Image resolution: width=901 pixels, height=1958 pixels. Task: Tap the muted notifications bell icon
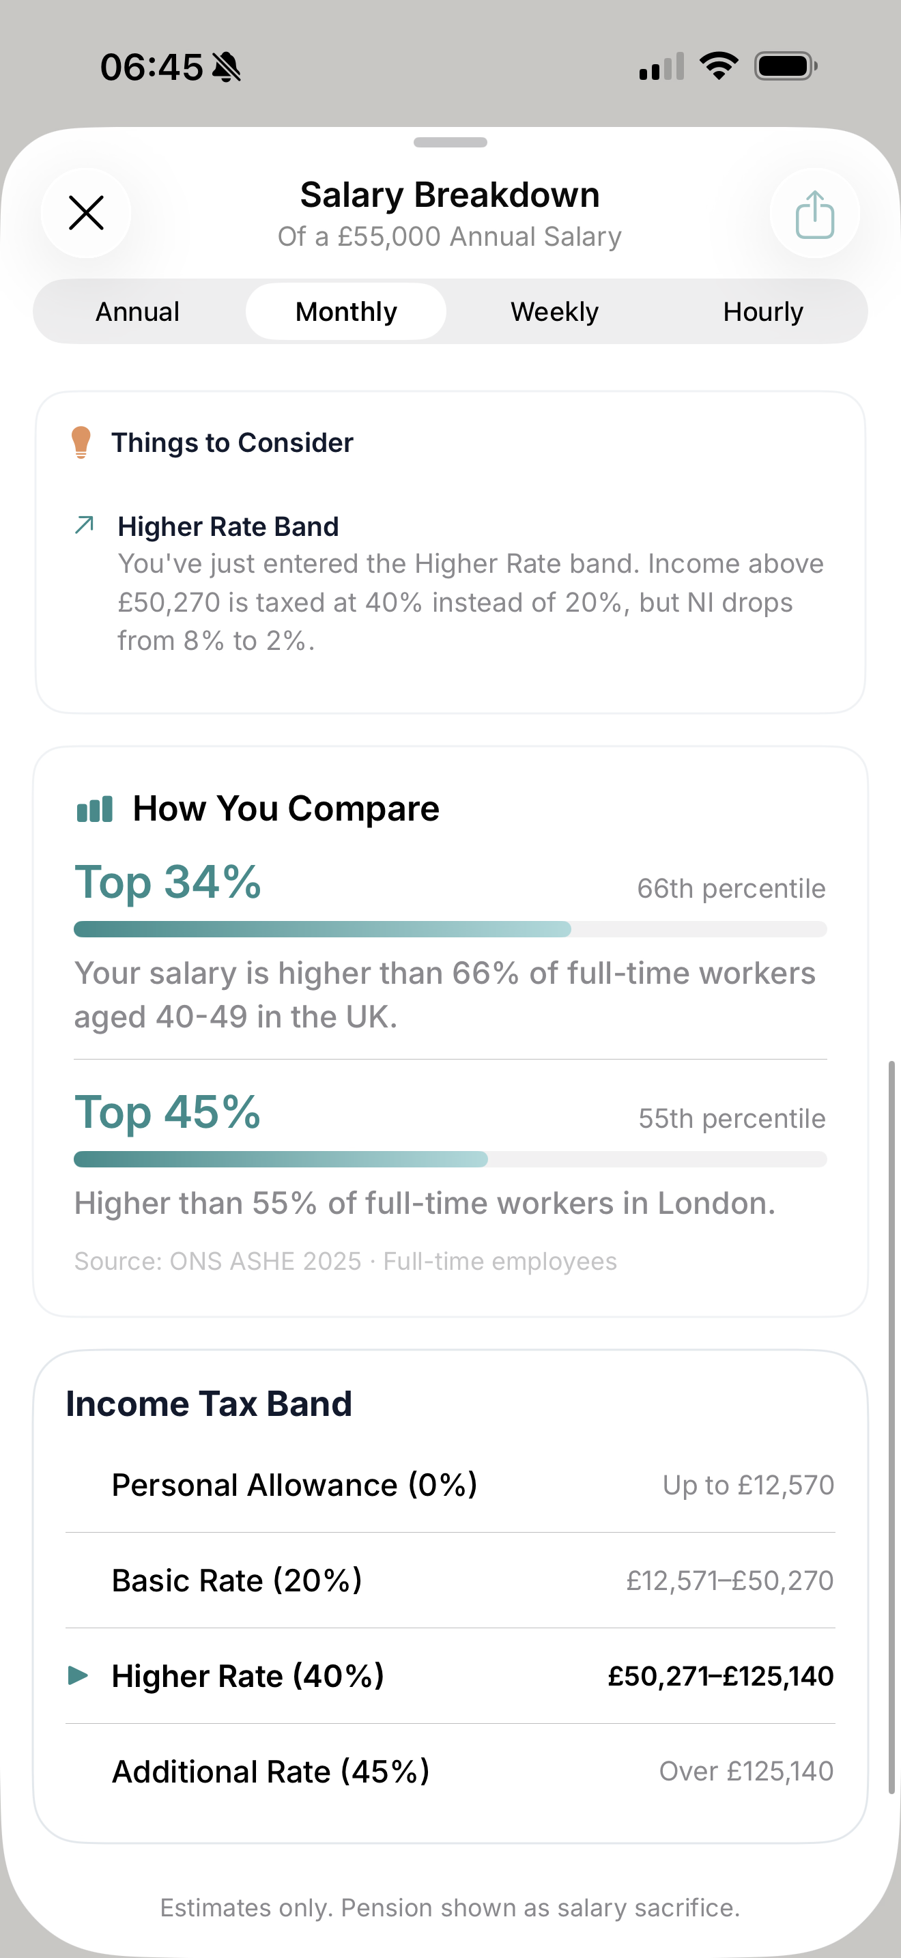tap(227, 67)
